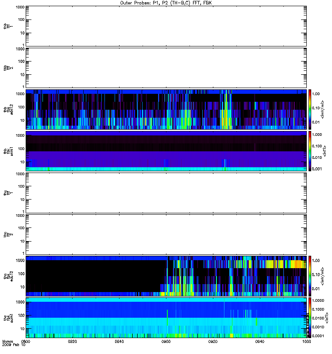Click the thc fbk scm1 color bar
The image size is (332, 354).
click(x=310, y=318)
